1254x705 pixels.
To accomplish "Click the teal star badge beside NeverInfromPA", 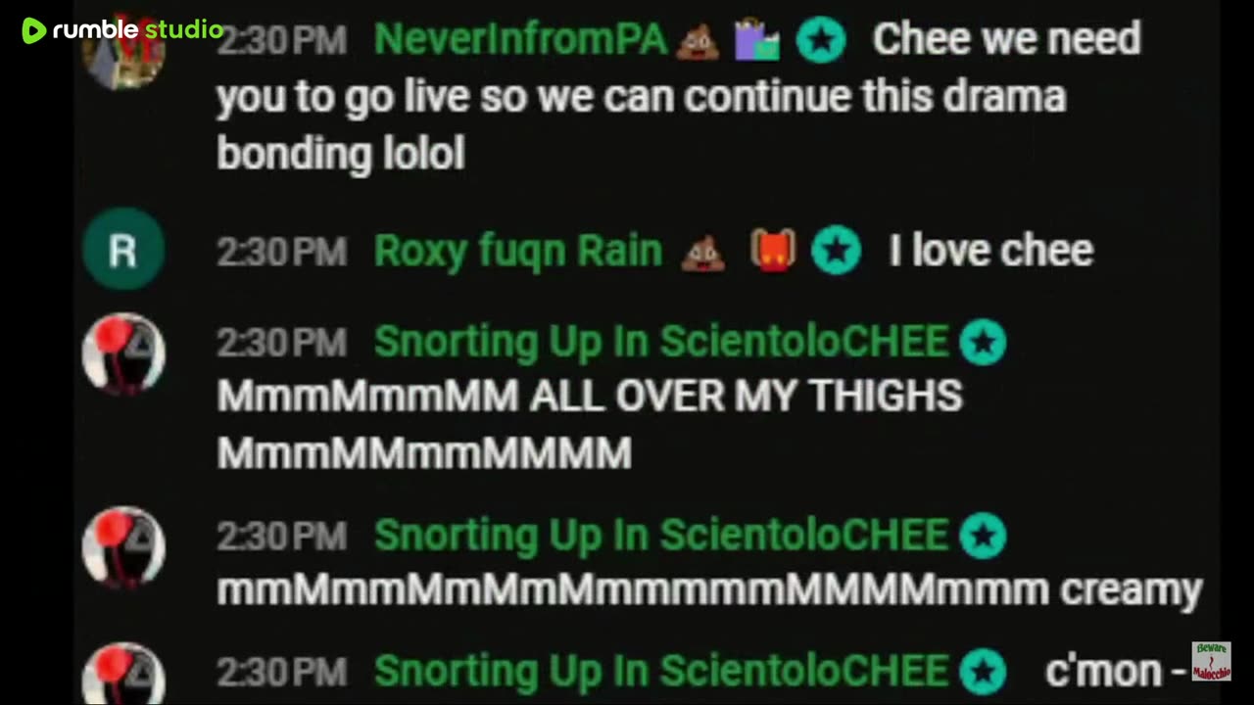I will click(821, 40).
